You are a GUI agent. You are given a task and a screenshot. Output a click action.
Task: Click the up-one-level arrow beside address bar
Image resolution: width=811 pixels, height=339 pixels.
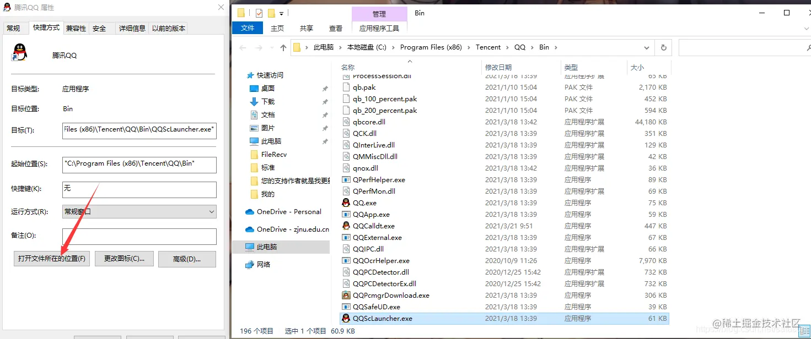click(x=283, y=47)
